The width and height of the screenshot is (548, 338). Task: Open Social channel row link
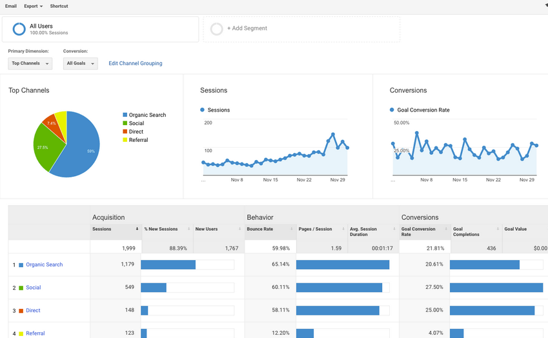coord(33,288)
